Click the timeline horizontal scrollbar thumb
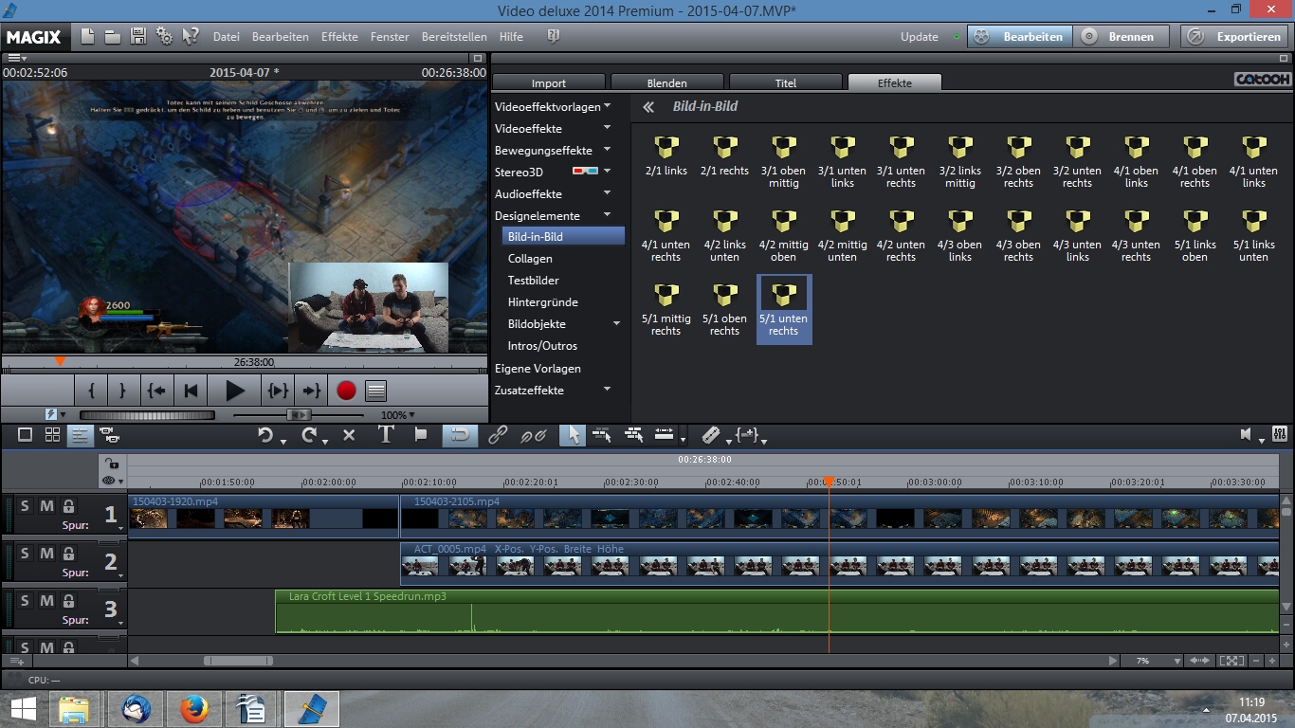 (x=238, y=661)
